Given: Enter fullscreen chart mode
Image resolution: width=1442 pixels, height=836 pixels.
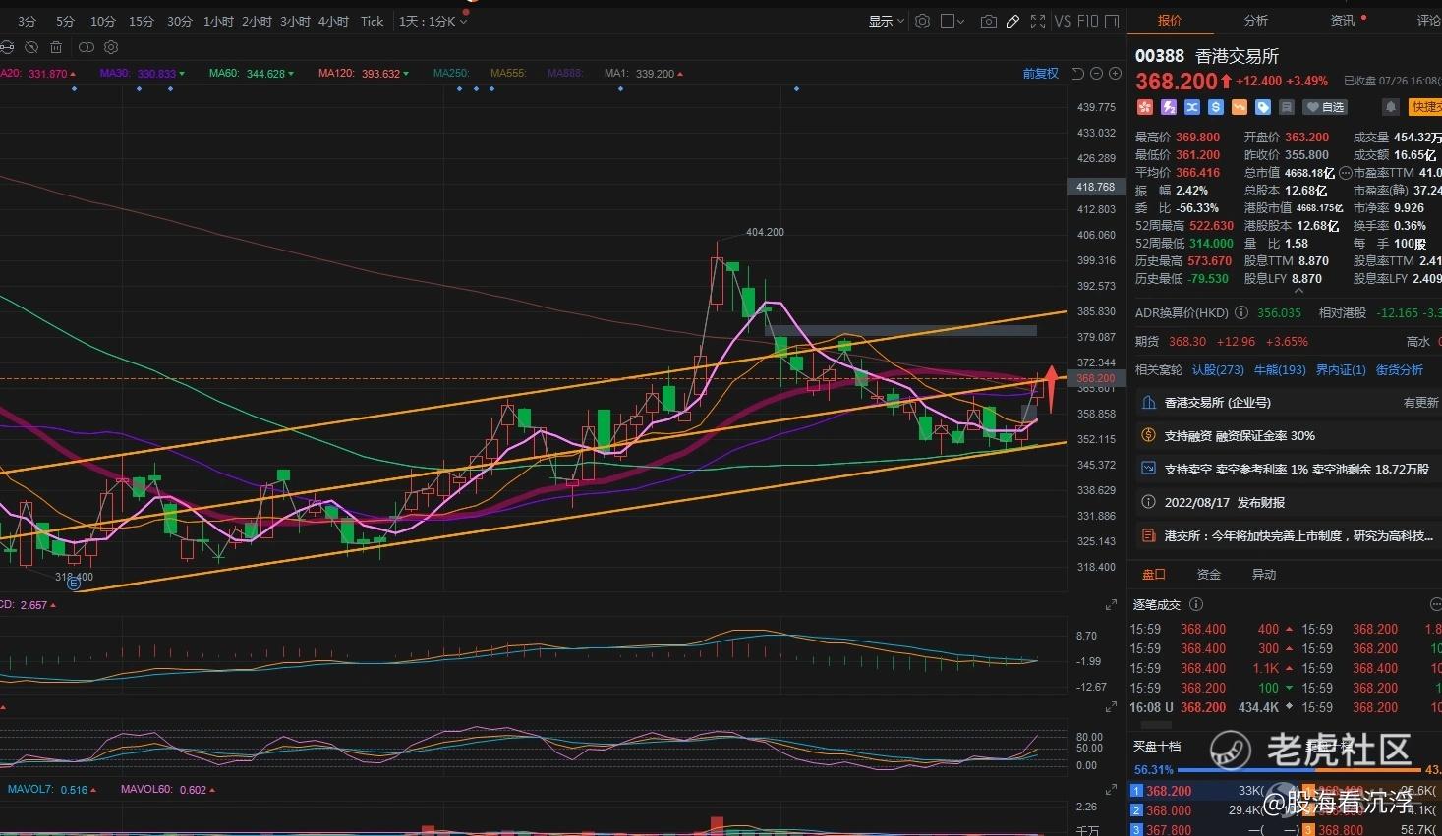Looking at the screenshot, I should 1038,21.
